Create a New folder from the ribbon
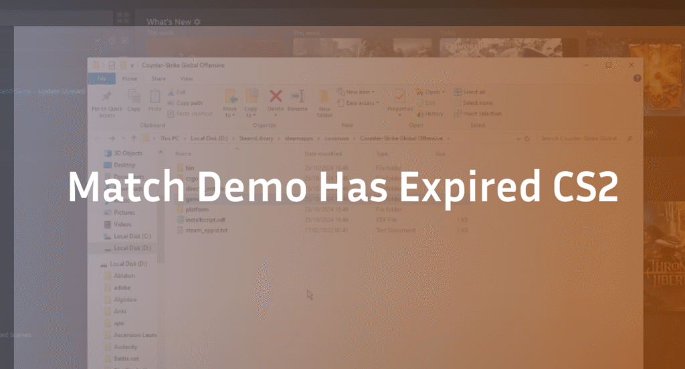The image size is (685, 369). pos(324,104)
